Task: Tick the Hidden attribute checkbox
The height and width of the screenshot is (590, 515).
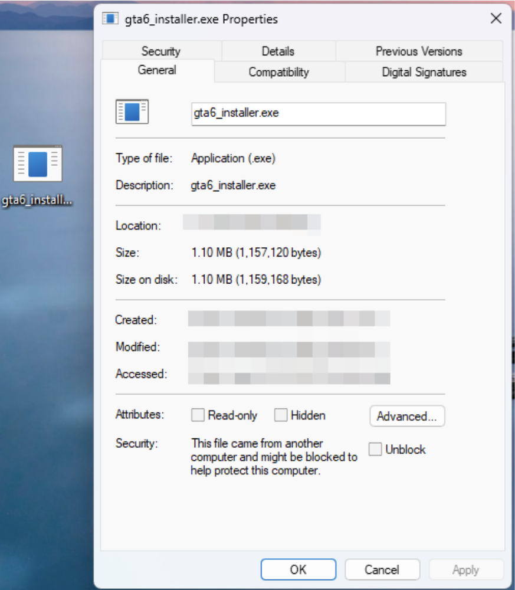Action: tap(281, 415)
